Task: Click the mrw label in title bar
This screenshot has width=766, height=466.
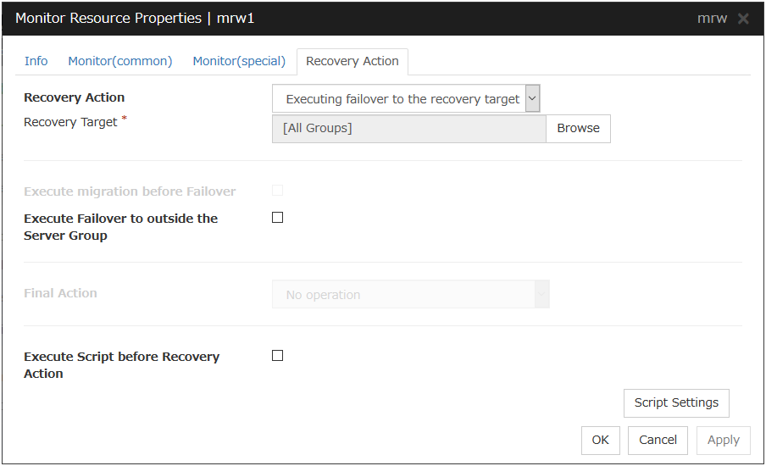Action: (x=712, y=19)
